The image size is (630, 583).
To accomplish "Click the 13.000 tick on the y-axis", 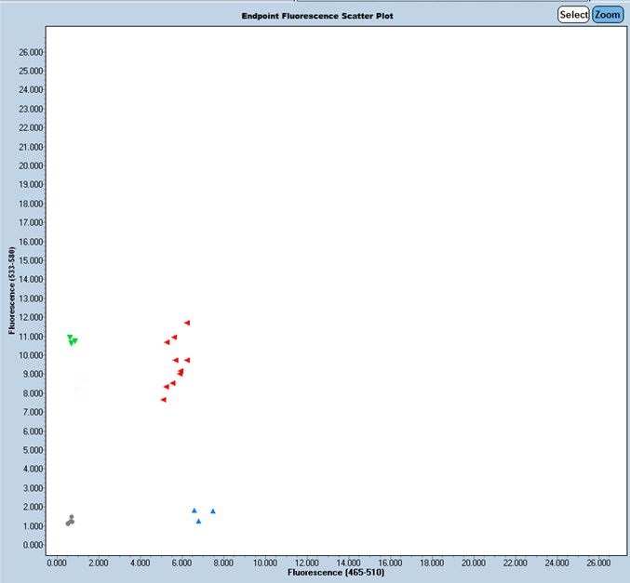I will [x=30, y=298].
